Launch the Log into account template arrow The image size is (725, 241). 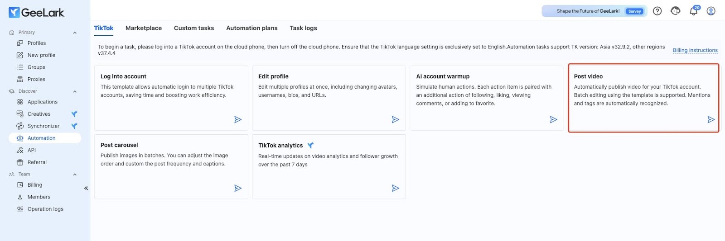pos(238,119)
